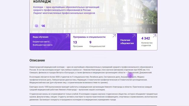
Task: Click the 4 342 student number
Action: coord(146,38)
